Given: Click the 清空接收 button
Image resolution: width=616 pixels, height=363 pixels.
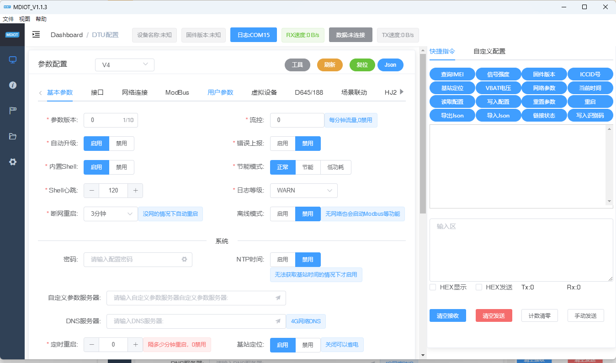Looking at the screenshot, I should tap(448, 315).
